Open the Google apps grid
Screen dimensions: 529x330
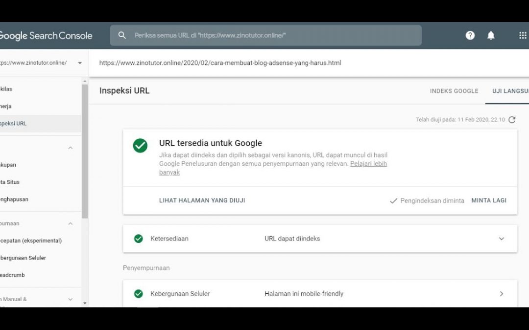click(522, 35)
